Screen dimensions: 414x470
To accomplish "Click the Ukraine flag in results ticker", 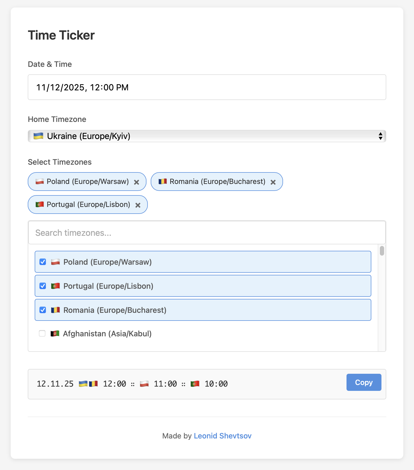I will [x=83, y=384].
